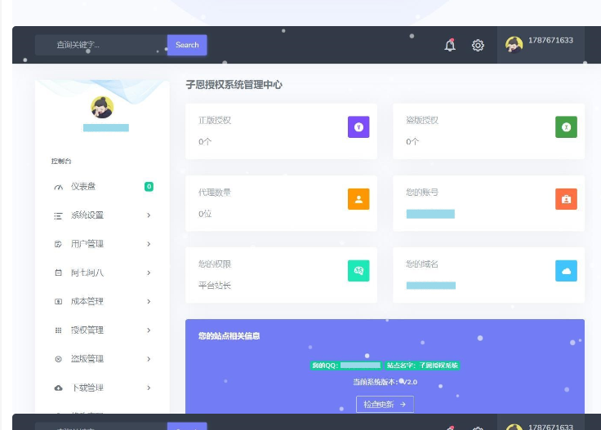
Task: Expand the 盗版管理 chevron arrow
Action: tap(149, 359)
